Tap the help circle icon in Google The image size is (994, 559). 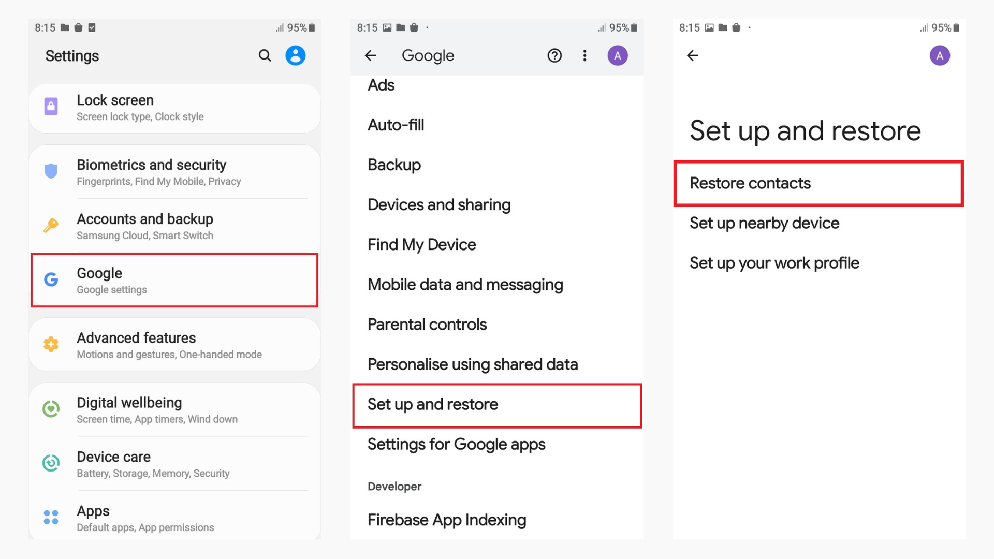(x=557, y=56)
